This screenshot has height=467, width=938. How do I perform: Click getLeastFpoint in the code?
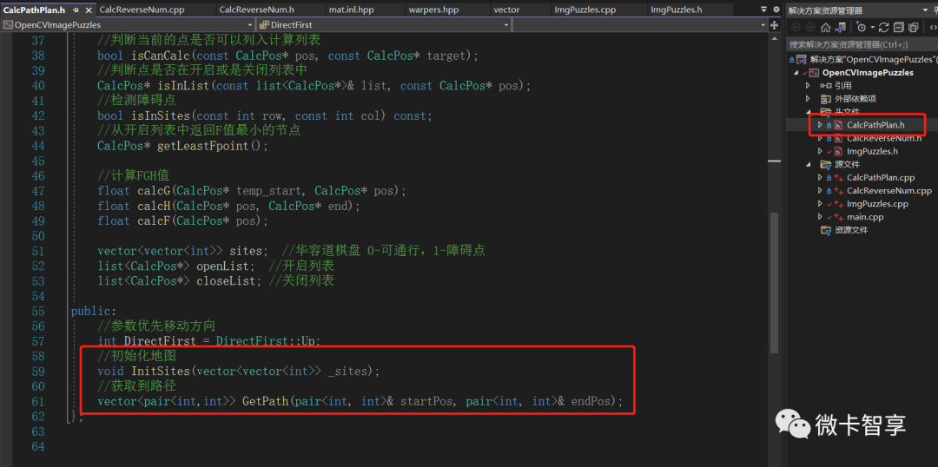click(203, 146)
